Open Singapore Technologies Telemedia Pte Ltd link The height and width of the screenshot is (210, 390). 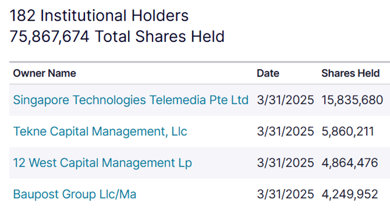pos(131,100)
